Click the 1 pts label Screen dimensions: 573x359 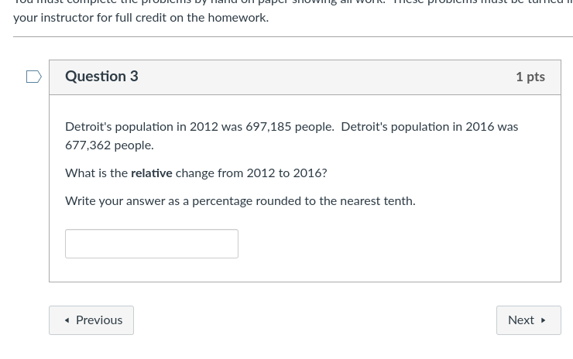(x=530, y=77)
